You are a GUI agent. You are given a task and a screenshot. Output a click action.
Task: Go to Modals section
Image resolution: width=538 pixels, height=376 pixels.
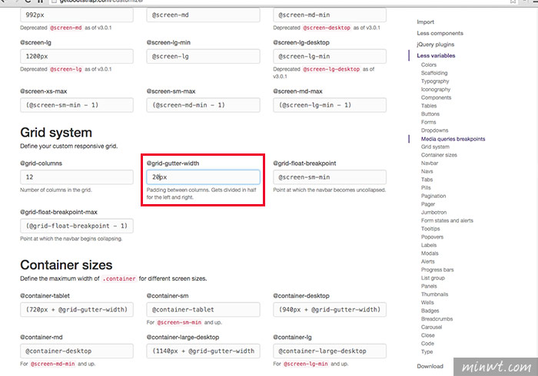pos(430,254)
